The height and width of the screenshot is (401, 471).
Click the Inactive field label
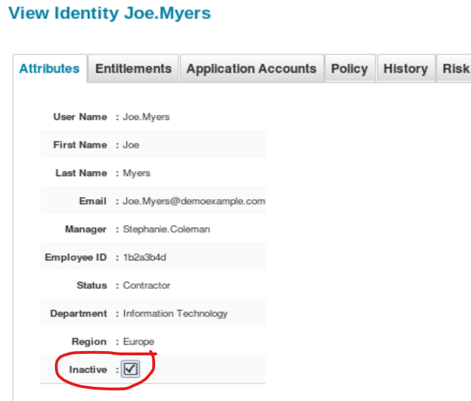(88, 370)
